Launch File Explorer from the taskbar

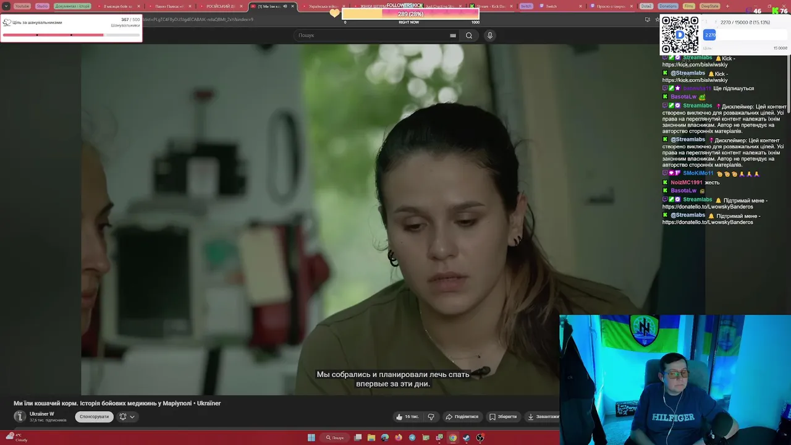point(371,438)
